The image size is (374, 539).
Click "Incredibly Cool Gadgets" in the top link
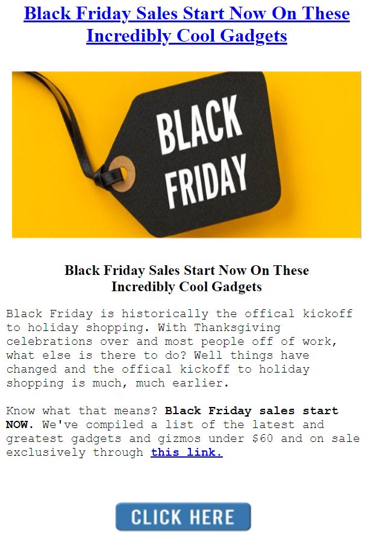pyautogui.click(x=187, y=36)
